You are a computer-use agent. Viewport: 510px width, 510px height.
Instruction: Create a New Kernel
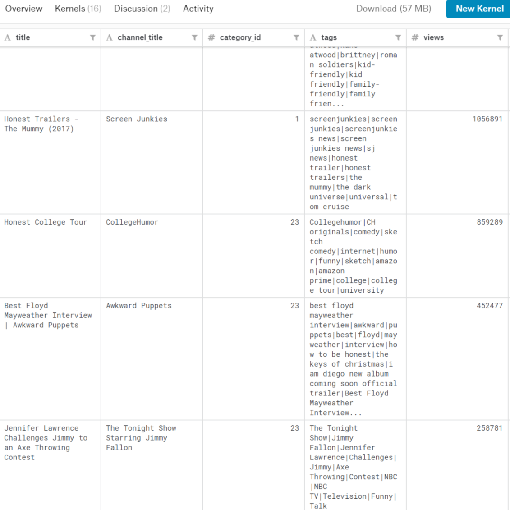click(x=478, y=9)
